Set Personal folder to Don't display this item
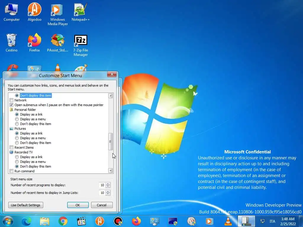Screen dimensions: 303x227 17,124
